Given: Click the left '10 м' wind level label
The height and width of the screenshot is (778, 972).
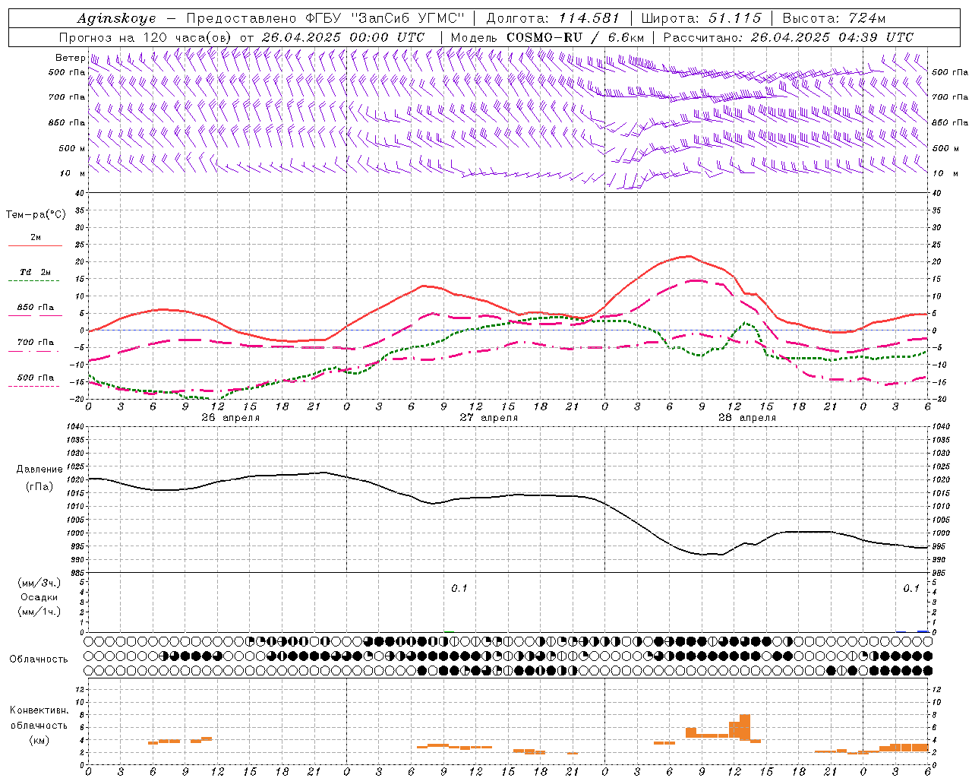Looking at the screenshot, I should pos(74,173).
